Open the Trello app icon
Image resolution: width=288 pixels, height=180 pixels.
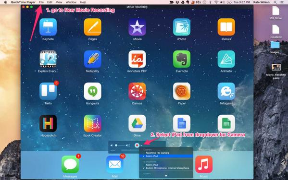click(48, 91)
